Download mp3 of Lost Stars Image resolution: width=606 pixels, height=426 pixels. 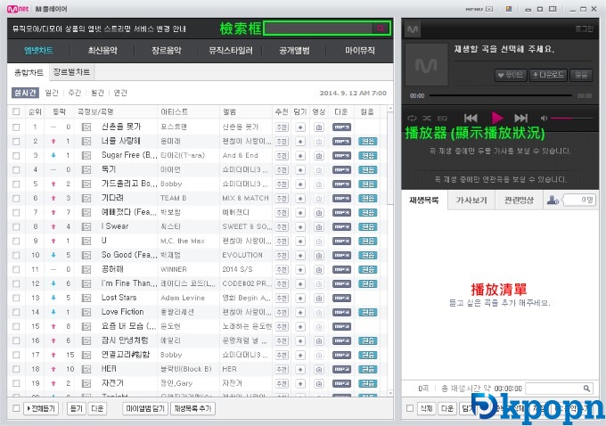341,298
